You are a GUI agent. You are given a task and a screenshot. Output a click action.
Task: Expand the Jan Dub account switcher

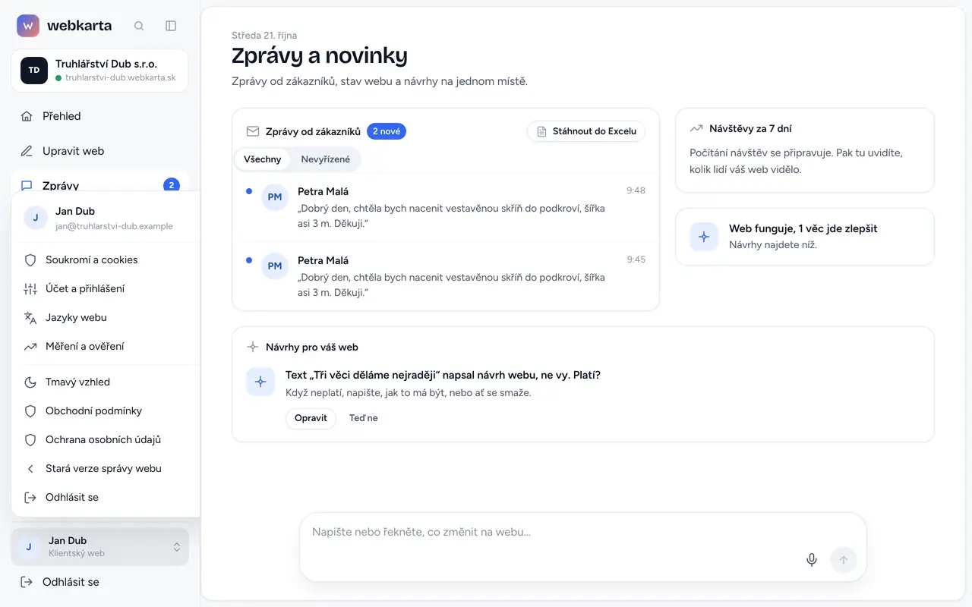pos(99,546)
